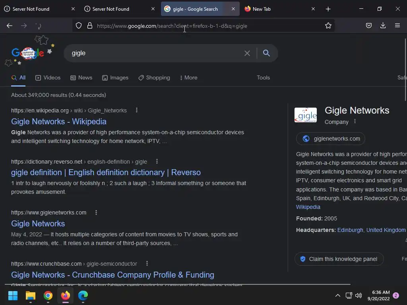
Task: Close the gigle - Google Search tab
Action: (233, 9)
